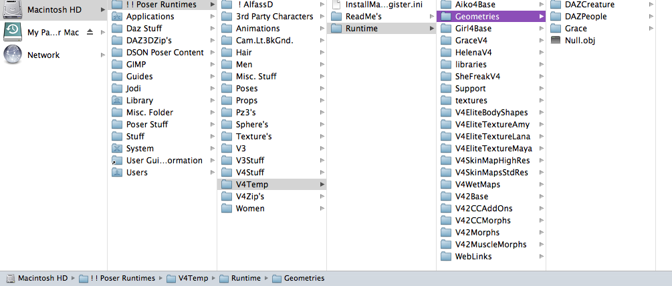Screen dimensions: 672x286
Task: Click the DAZPeople folder icon
Action: click(556, 17)
